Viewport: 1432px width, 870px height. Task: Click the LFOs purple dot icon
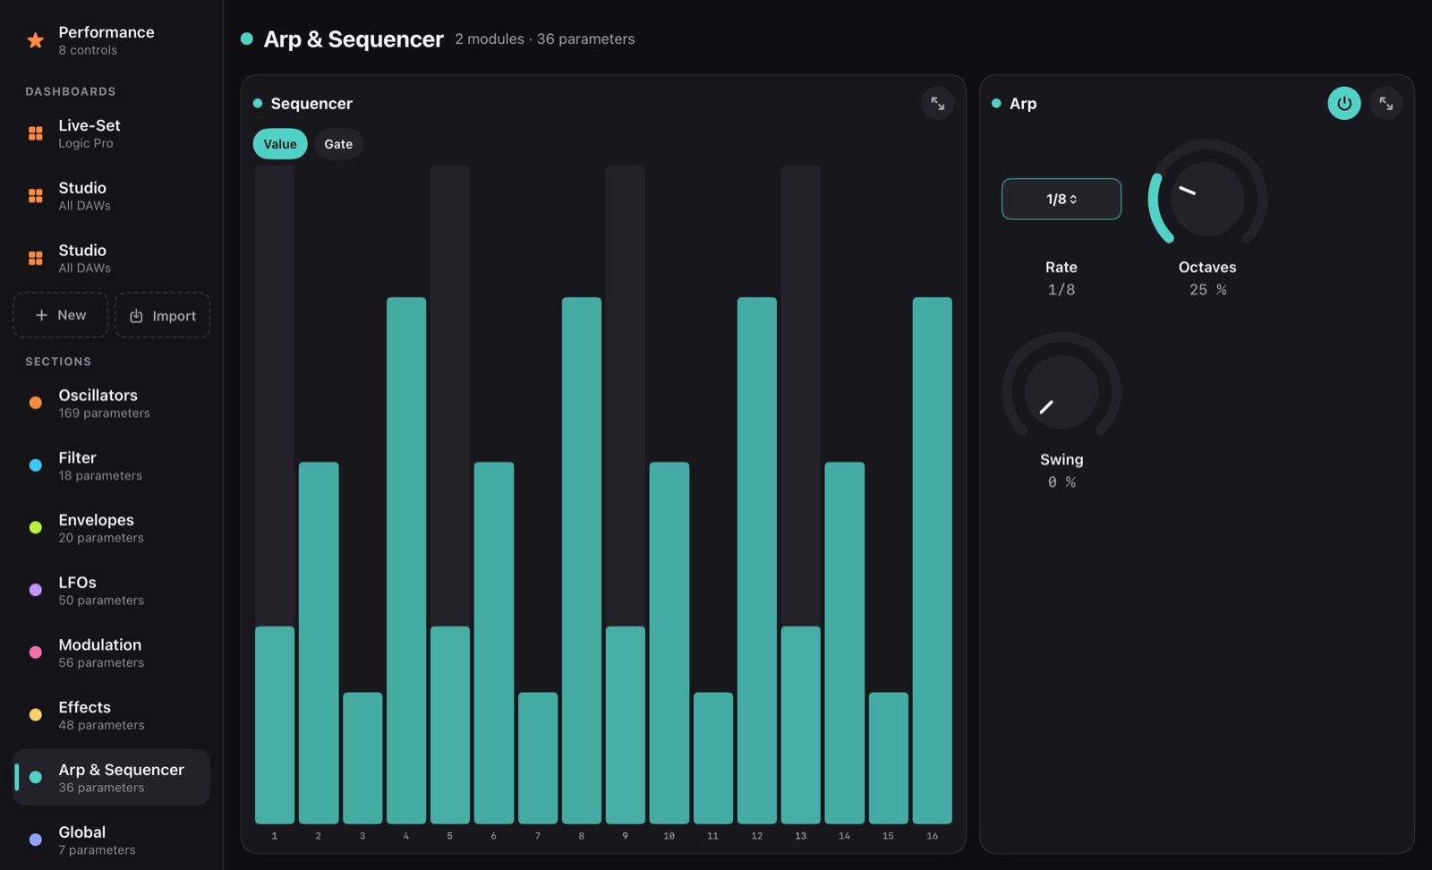point(36,590)
